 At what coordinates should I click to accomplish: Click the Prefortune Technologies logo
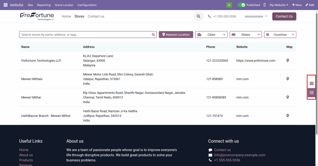tap(37, 16)
